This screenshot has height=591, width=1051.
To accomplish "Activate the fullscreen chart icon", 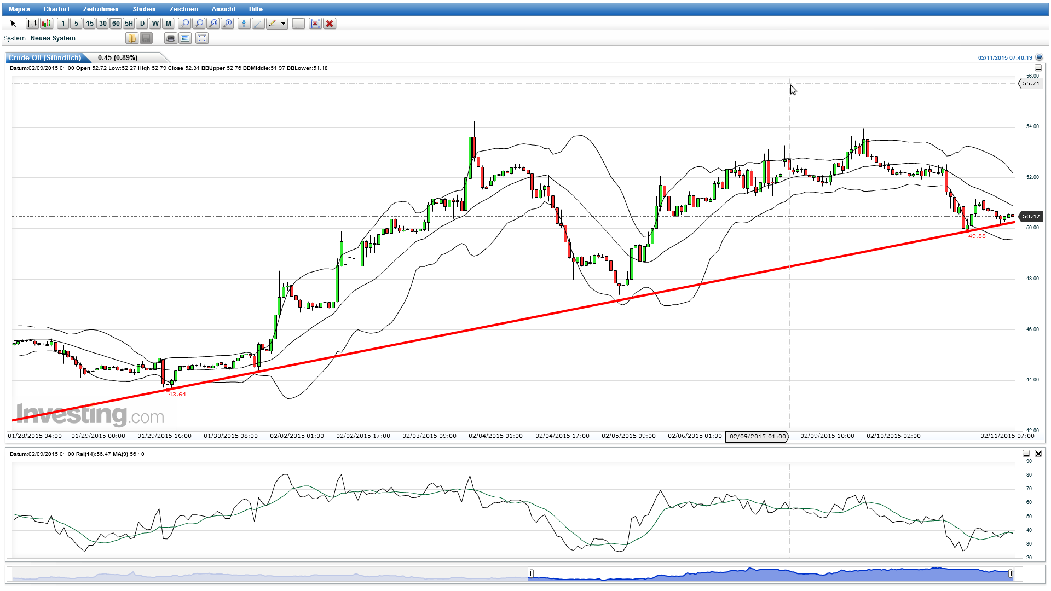I will [202, 38].
